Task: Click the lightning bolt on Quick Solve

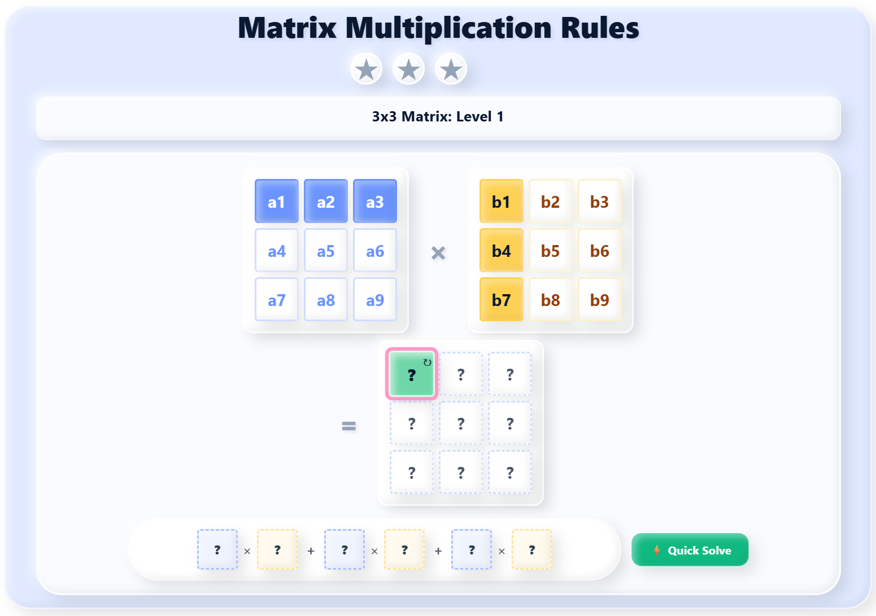Action: [x=657, y=549]
